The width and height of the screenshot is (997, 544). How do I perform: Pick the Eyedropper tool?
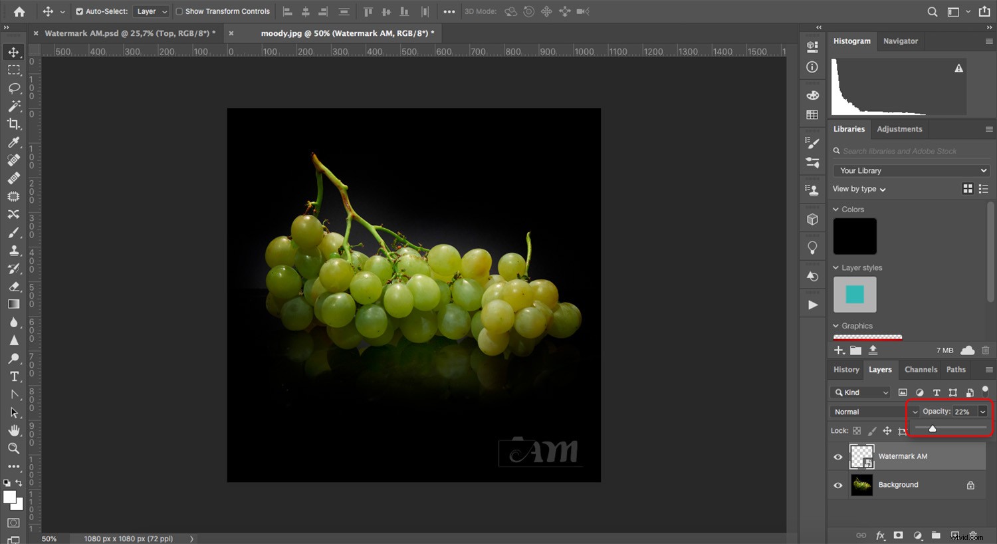14,142
